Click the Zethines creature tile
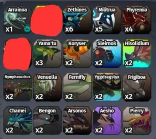 coord(77,20)
